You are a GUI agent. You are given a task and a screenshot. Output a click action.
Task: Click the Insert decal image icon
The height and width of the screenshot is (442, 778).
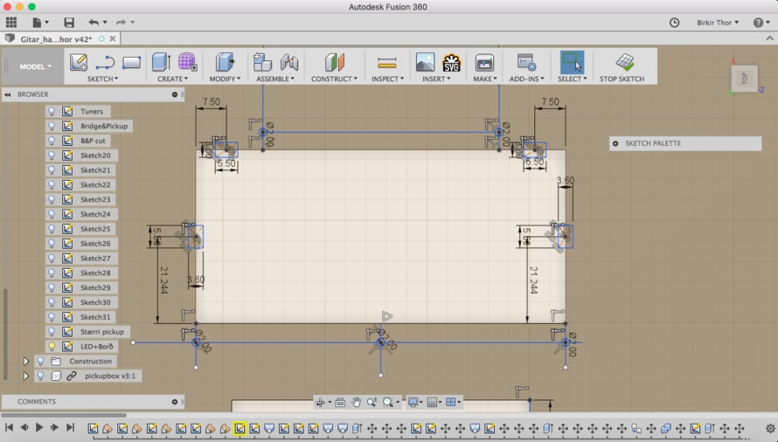[425, 62]
